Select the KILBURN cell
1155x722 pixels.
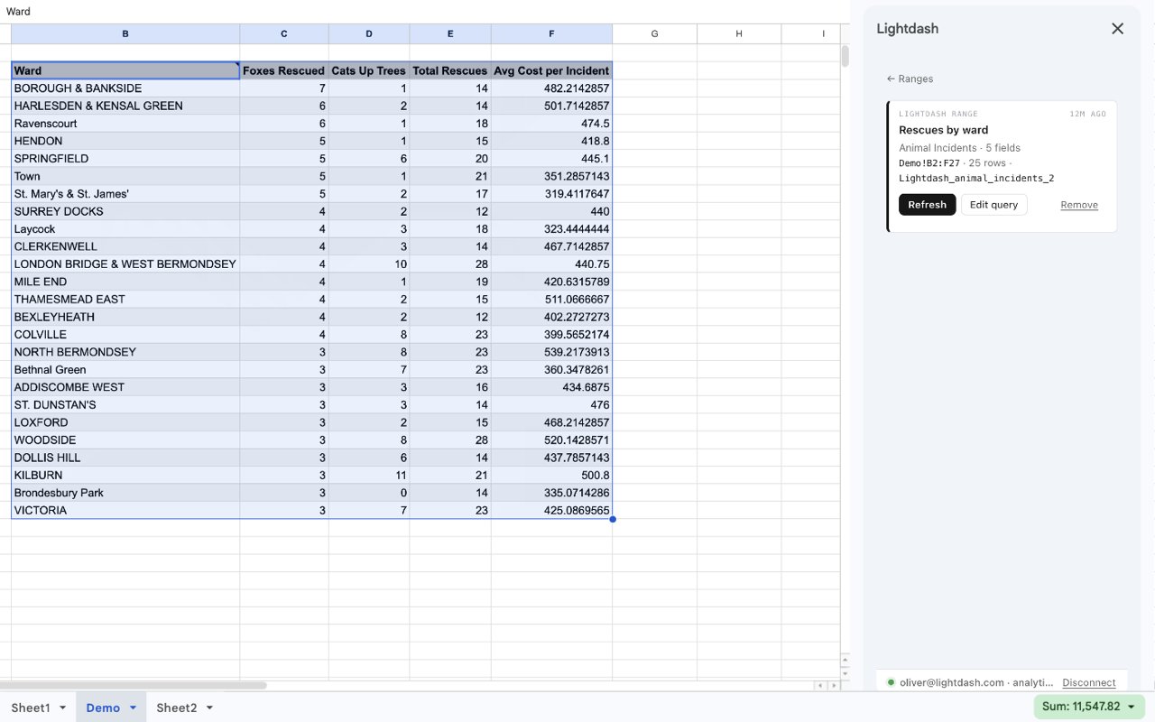125,476
